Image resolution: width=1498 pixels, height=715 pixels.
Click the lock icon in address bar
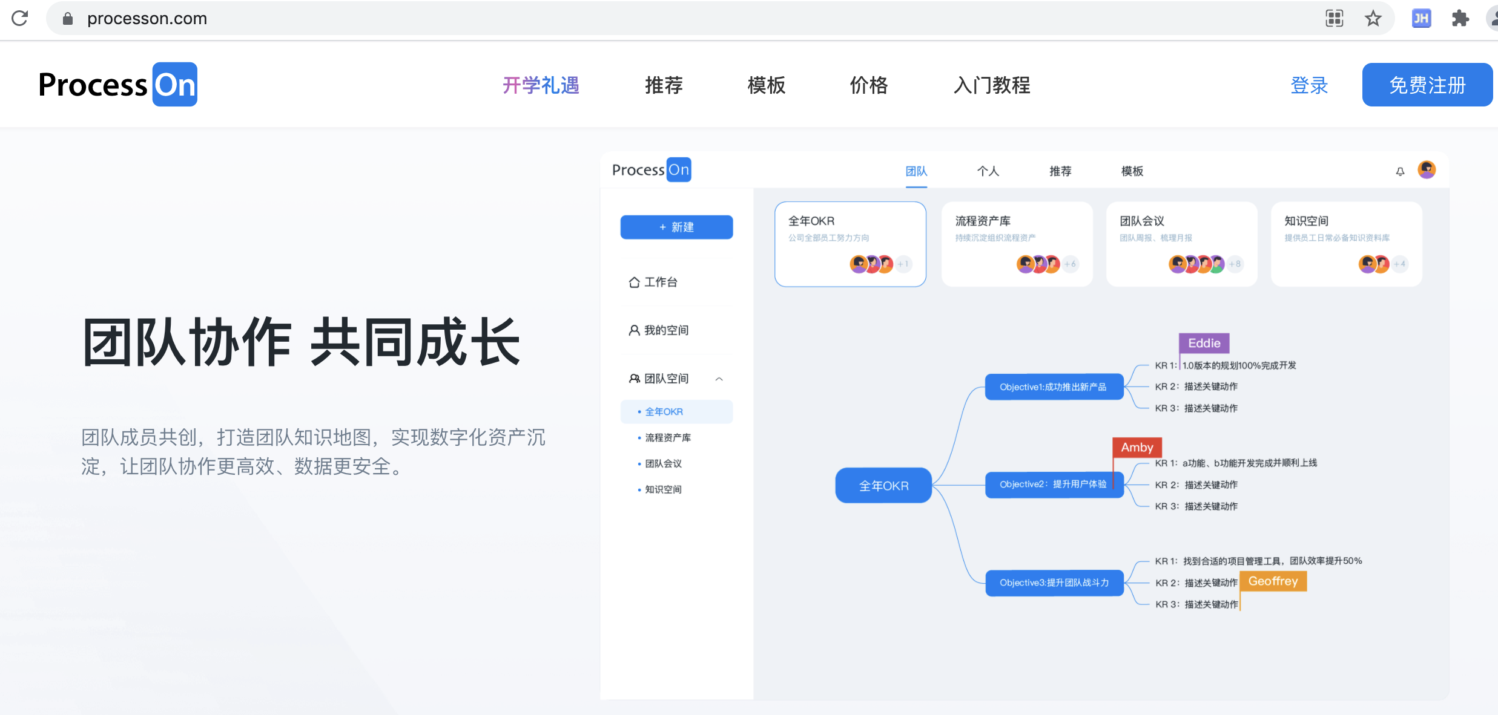tap(68, 19)
